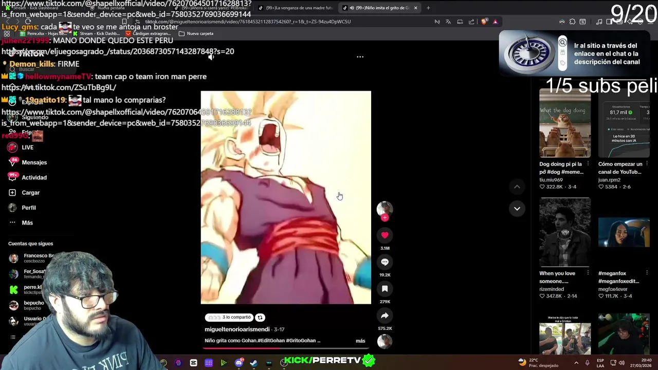Save the video with the bookmark icon

[385, 289]
